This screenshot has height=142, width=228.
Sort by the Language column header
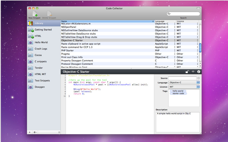pyautogui.click(x=165, y=21)
